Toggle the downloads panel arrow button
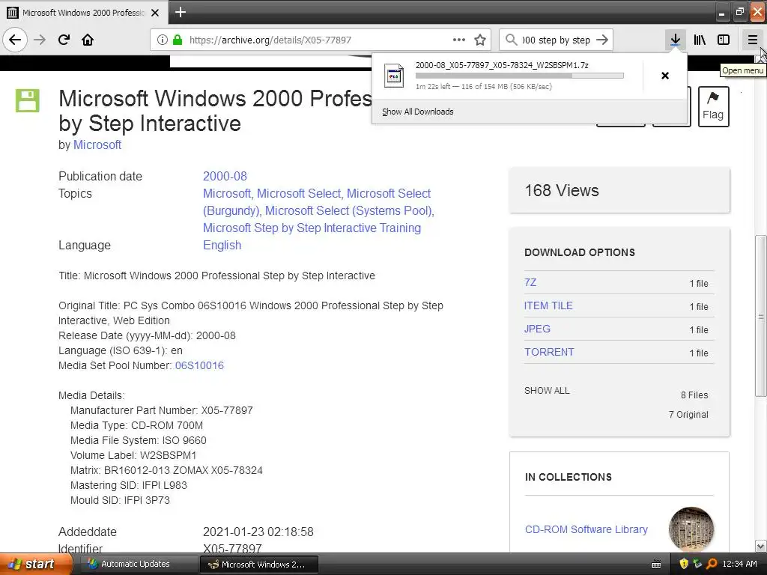The width and height of the screenshot is (767, 575). 675,40
